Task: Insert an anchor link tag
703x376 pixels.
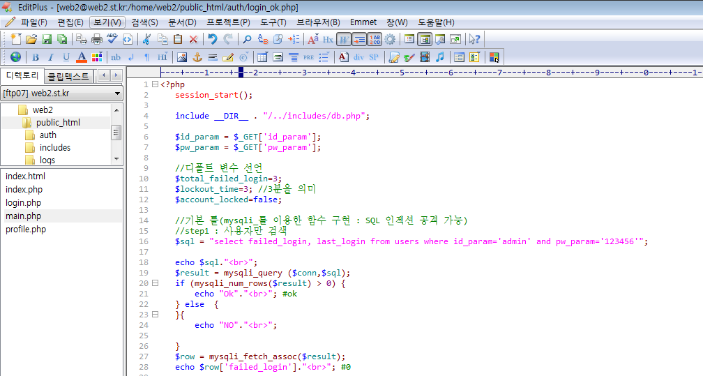Action: [x=197, y=57]
